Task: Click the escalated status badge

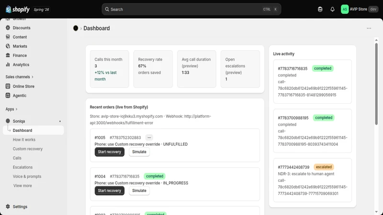Action: pos(324,167)
